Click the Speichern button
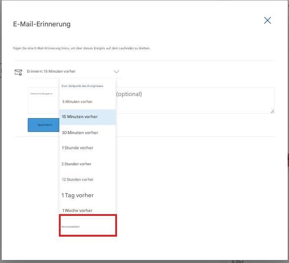Viewport: 289px width, 263px height. [x=43, y=125]
